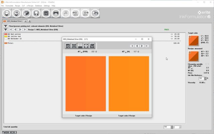This screenshot has height=134, width=214.
Task: Click the save floppy disk toolbar icon
Action: pos(37,13)
